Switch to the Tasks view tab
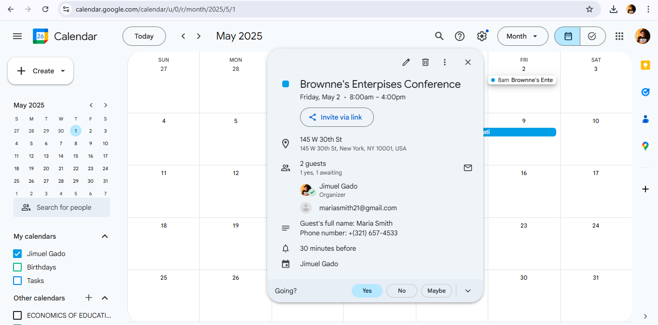658x325 pixels. (x=592, y=36)
